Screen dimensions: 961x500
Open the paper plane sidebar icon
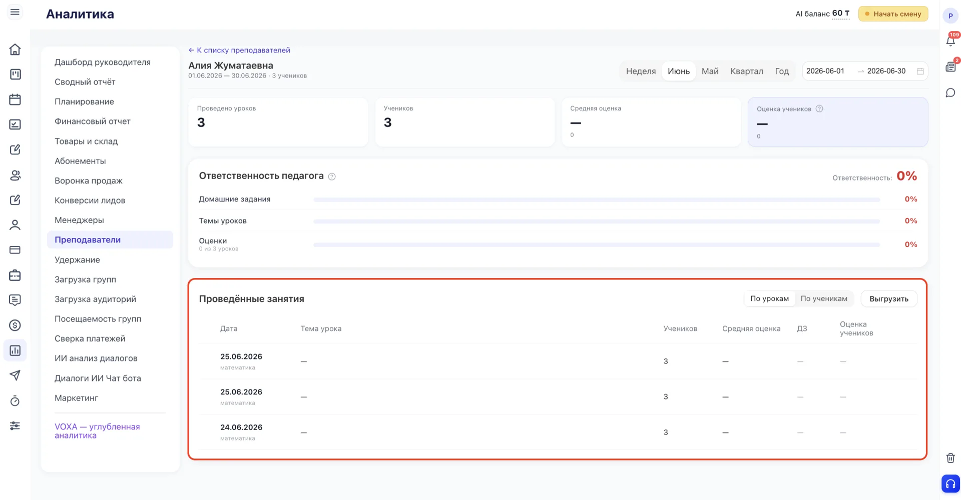point(15,375)
